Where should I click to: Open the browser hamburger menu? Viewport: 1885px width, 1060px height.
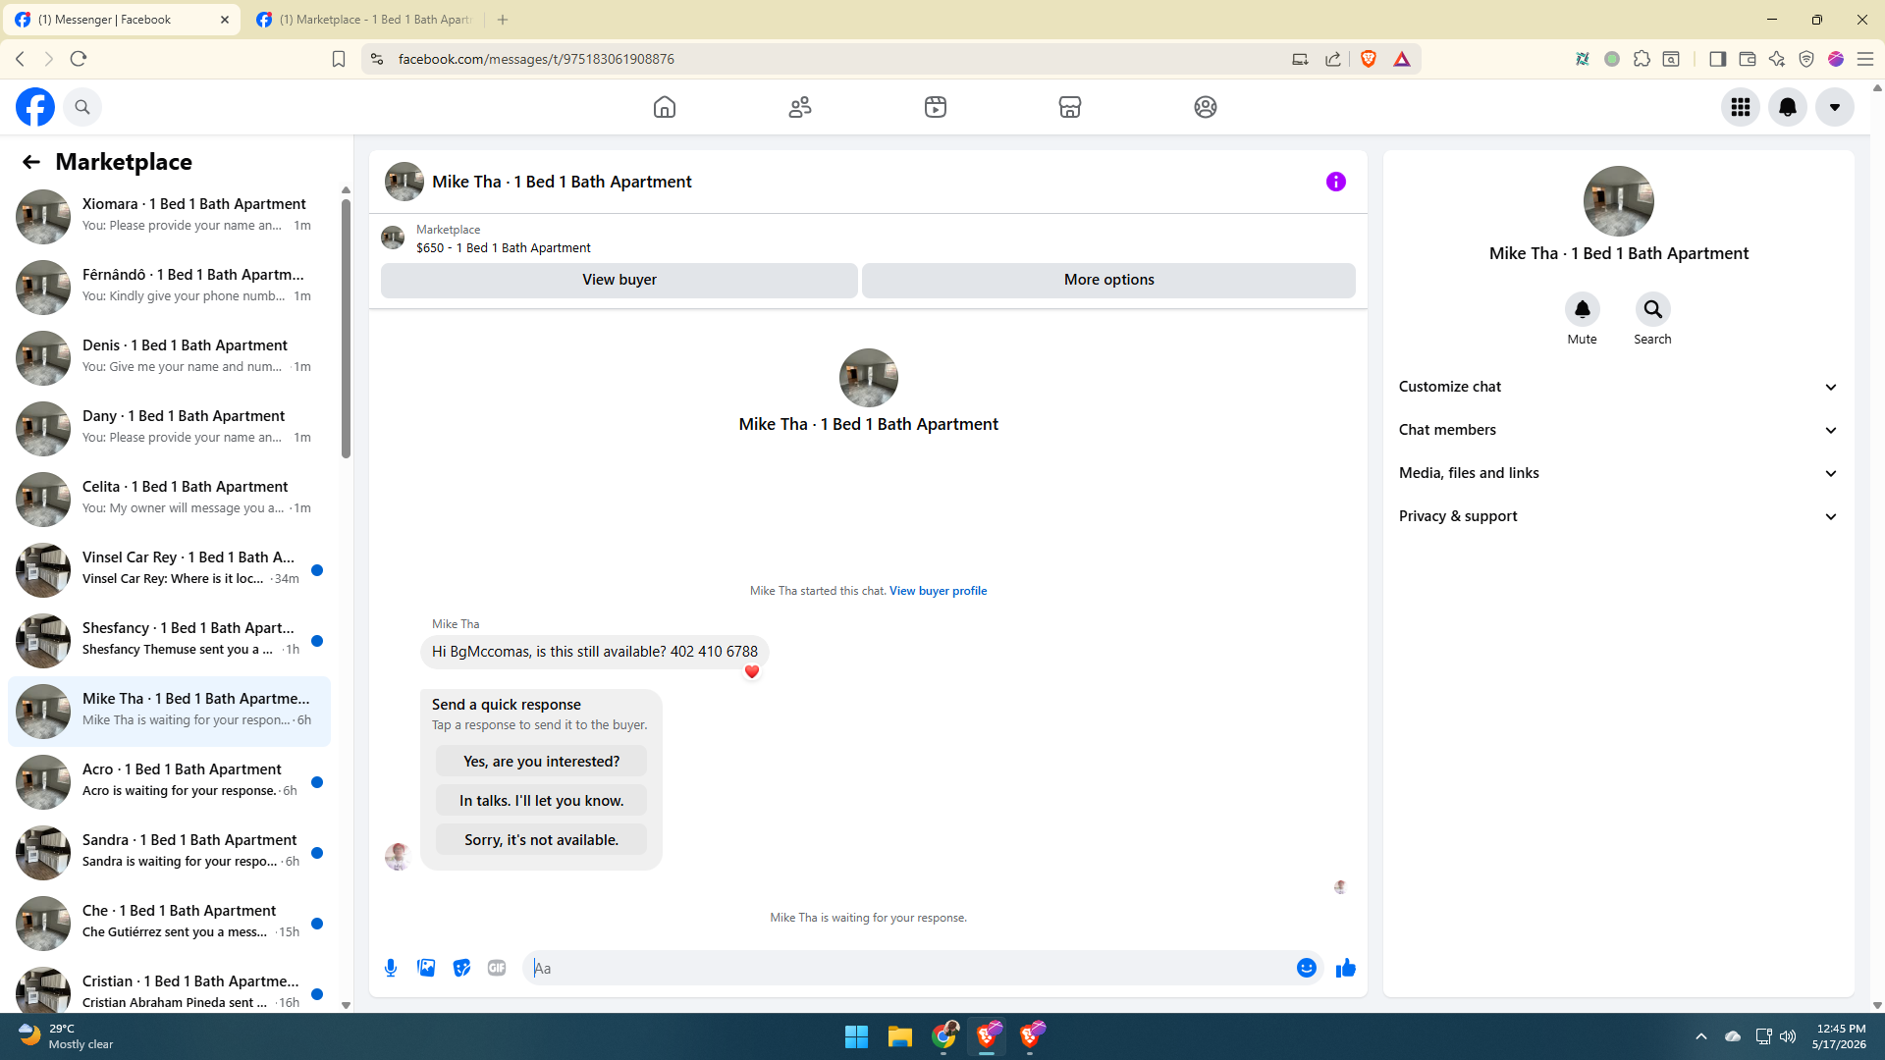[x=1865, y=59]
